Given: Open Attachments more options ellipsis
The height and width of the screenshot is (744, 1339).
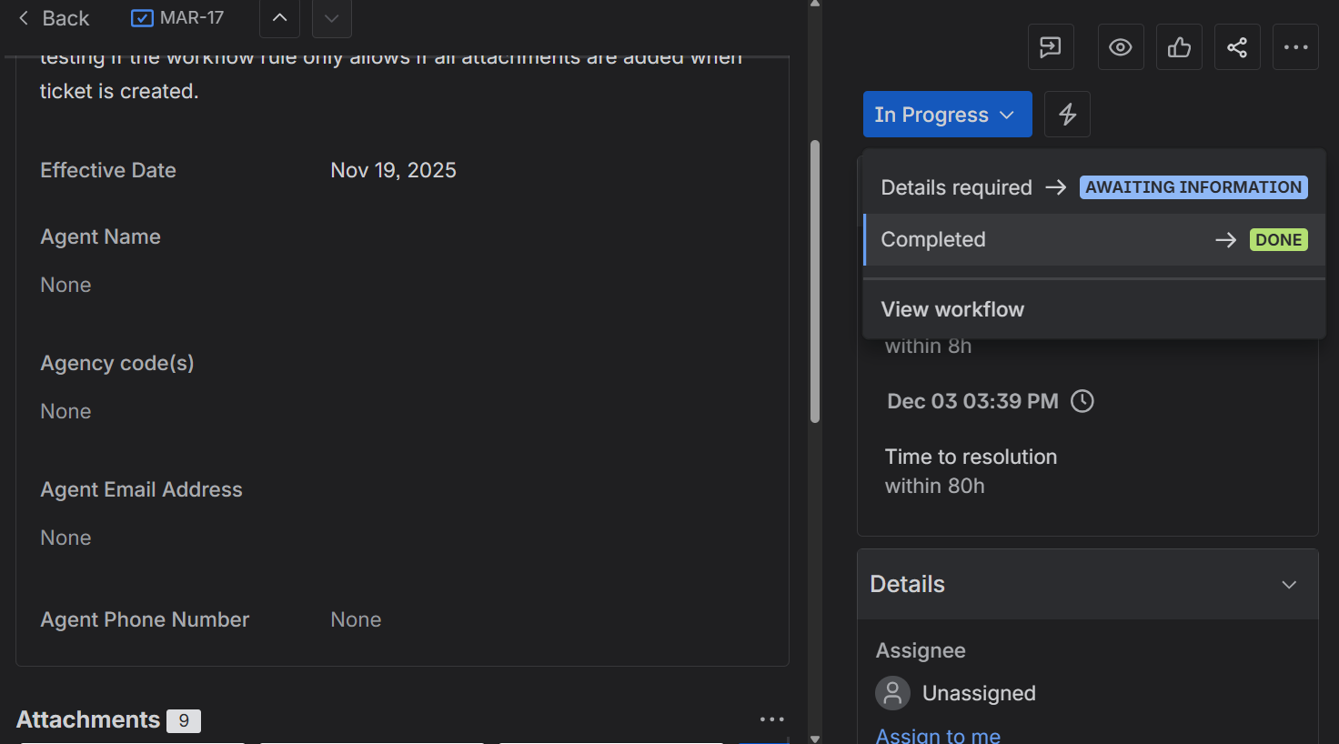Looking at the screenshot, I should coord(772,719).
